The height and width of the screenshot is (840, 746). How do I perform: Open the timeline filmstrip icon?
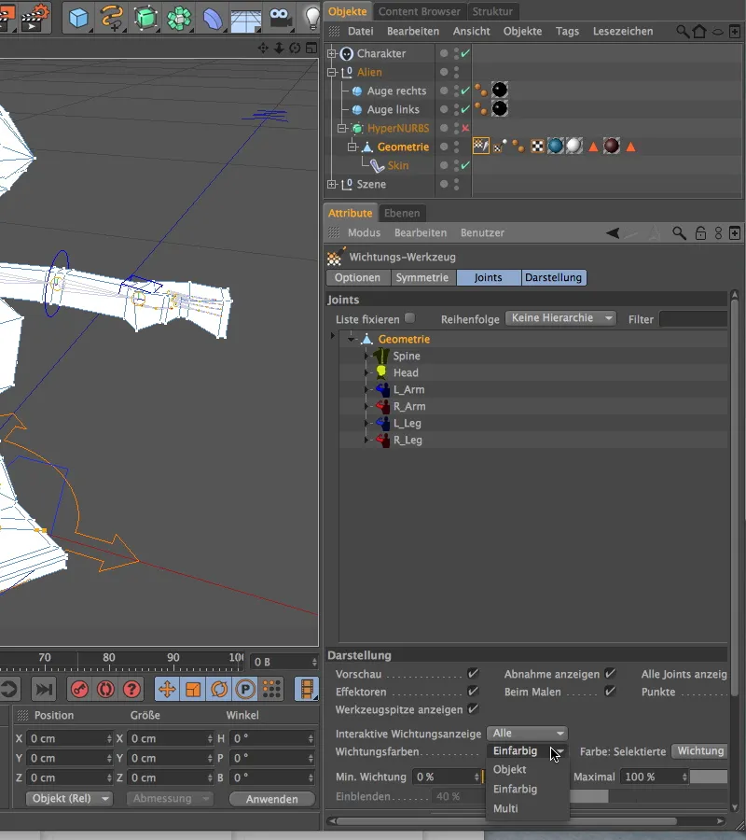coord(307,689)
